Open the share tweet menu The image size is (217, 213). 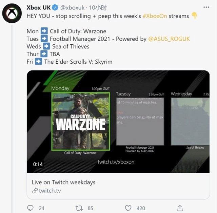[x=180, y=208]
